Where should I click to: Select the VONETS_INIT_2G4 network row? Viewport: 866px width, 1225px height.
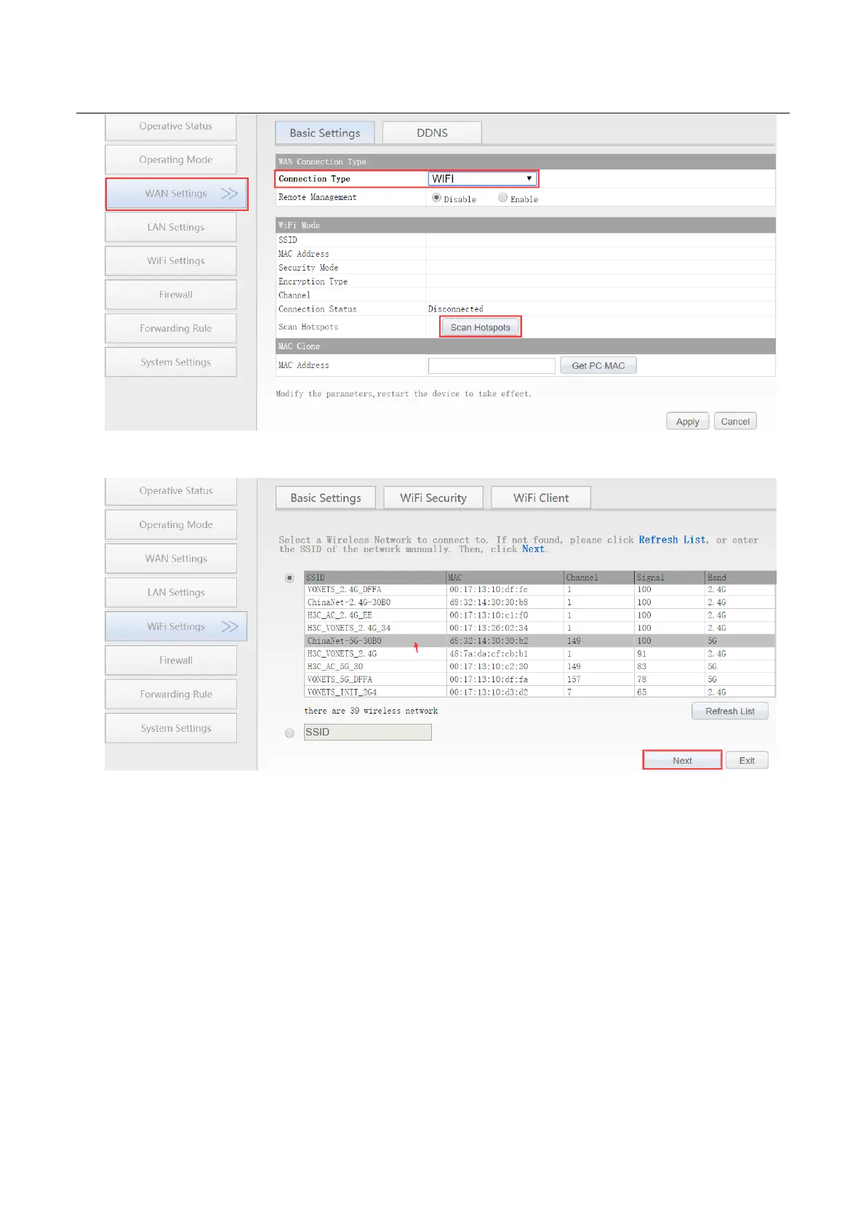[x=540, y=692]
